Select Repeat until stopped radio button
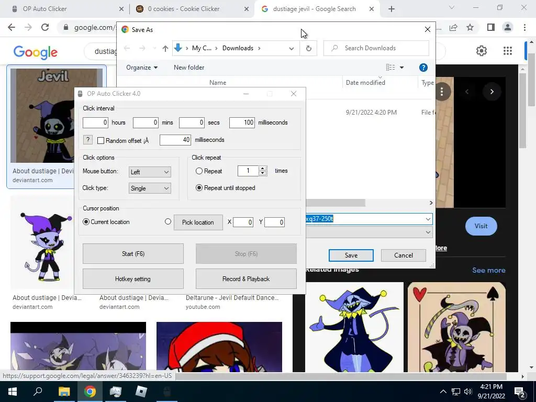This screenshot has height=402, width=536. 199,188
